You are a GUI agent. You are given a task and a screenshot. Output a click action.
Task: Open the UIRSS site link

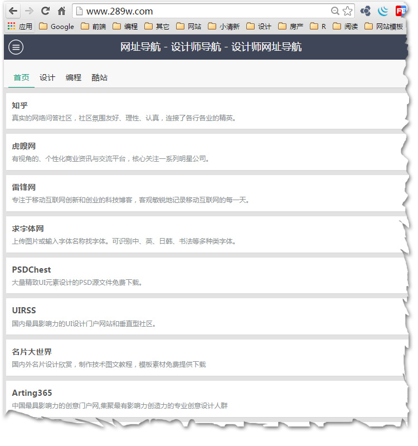[x=24, y=311]
